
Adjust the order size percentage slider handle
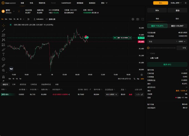click(x=148, y=48)
